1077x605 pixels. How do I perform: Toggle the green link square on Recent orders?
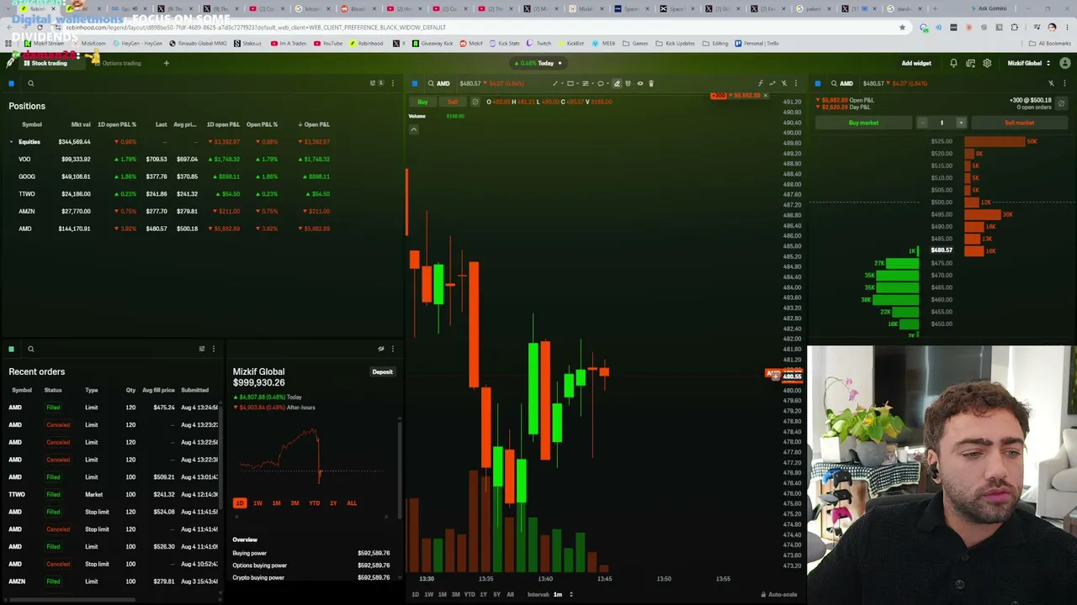pos(11,349)
